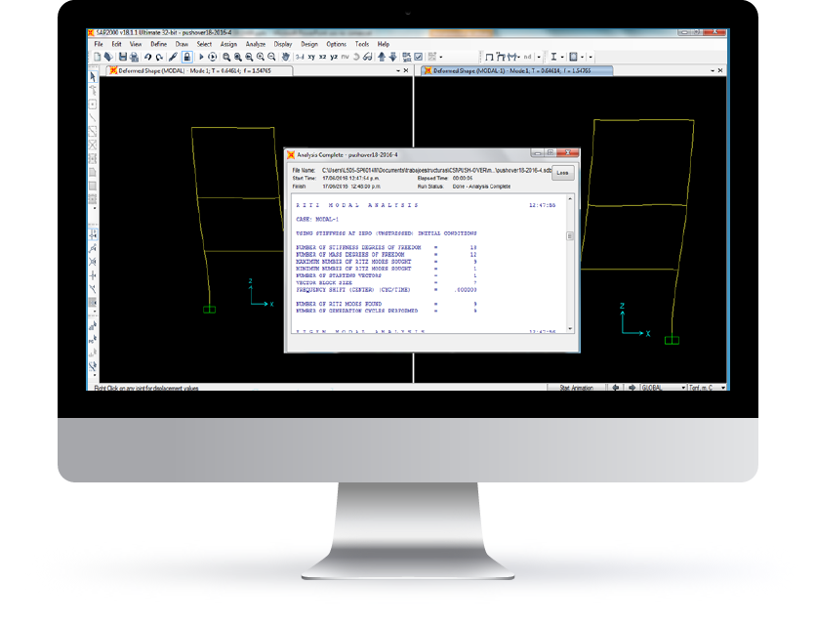Click the Redo arrow icon
Viewport: 816px width, 625px height.
(159, 57)
